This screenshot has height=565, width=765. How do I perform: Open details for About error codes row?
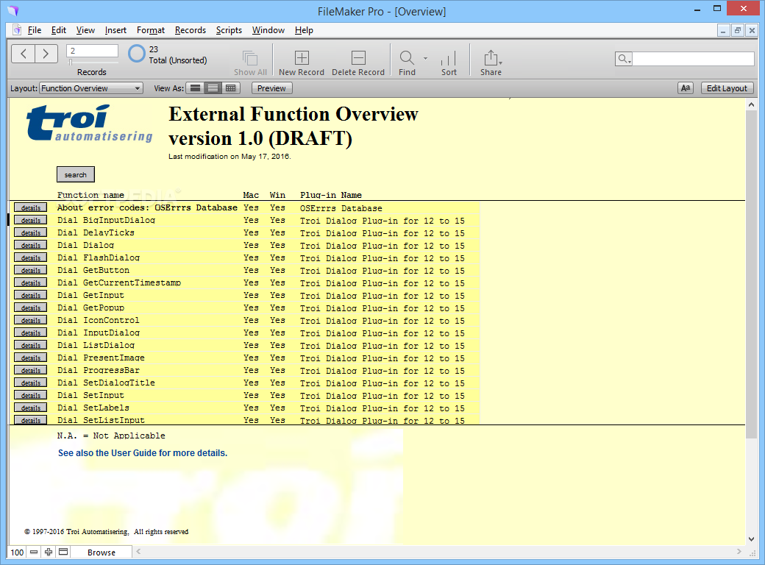click(x=31, y=208)
